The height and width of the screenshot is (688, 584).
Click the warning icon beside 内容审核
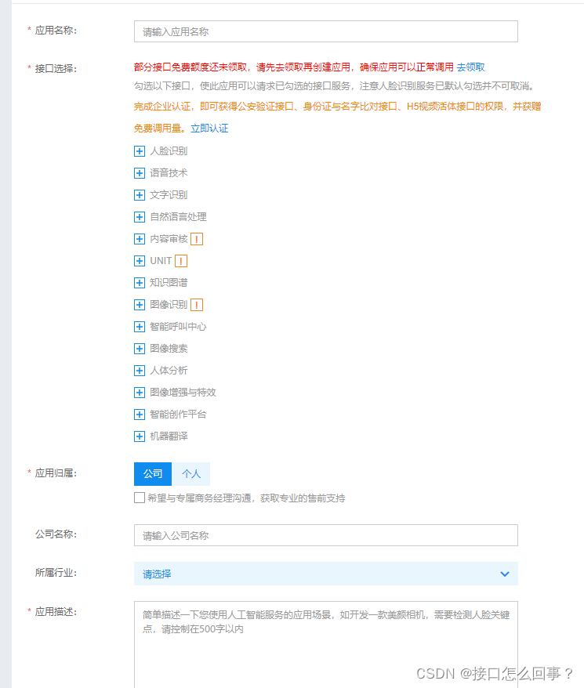pos(197,239)
